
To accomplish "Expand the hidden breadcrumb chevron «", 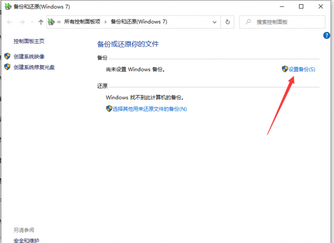I will click(x=59, y=22).
